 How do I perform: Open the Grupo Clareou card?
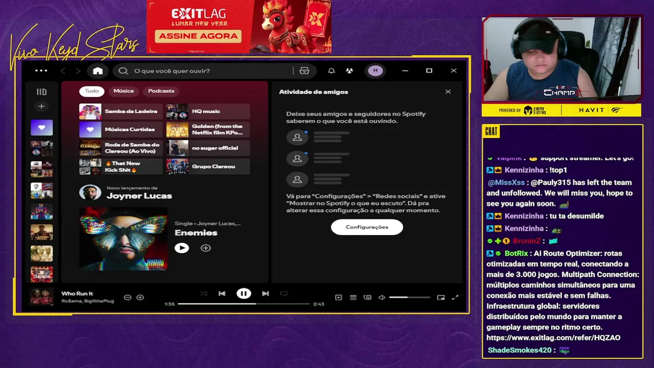pos(208,167)
